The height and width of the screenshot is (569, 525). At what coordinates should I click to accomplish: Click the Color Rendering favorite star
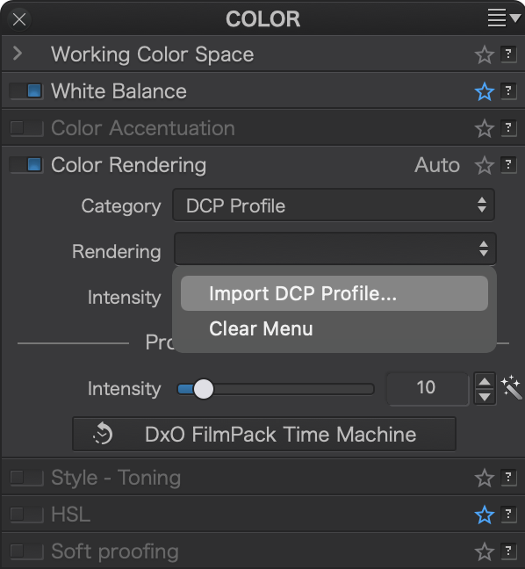click(x=484, y=165)
